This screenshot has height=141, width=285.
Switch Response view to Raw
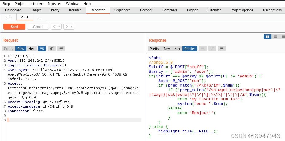(167, 49)
